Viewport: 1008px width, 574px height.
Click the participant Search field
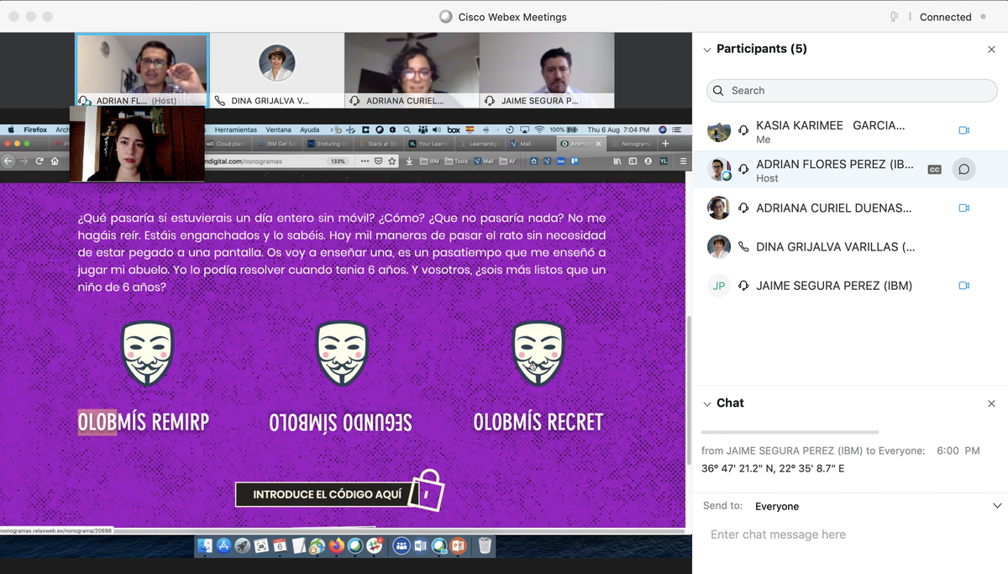(852, 91)
